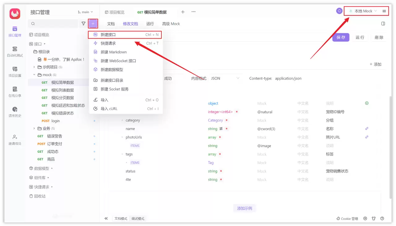Focus the sidebar search input field

pos(53,23)
